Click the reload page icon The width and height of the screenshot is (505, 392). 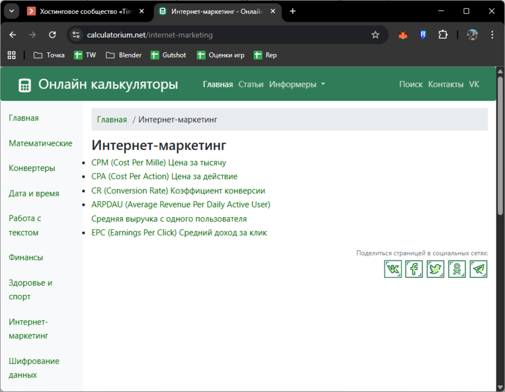point(52,35)
